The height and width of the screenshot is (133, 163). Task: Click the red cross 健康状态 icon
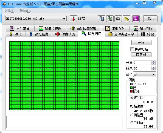[58, 34]
